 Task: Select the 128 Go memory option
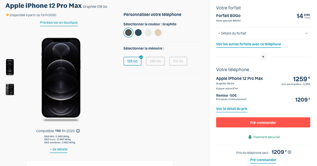(x=132, y=61)
